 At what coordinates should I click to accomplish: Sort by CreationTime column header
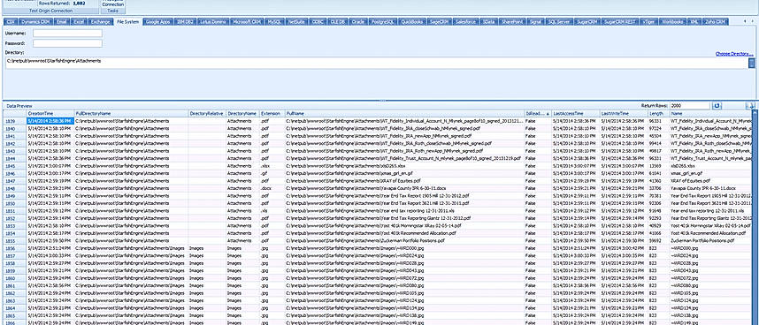click(x=50, y=113)
